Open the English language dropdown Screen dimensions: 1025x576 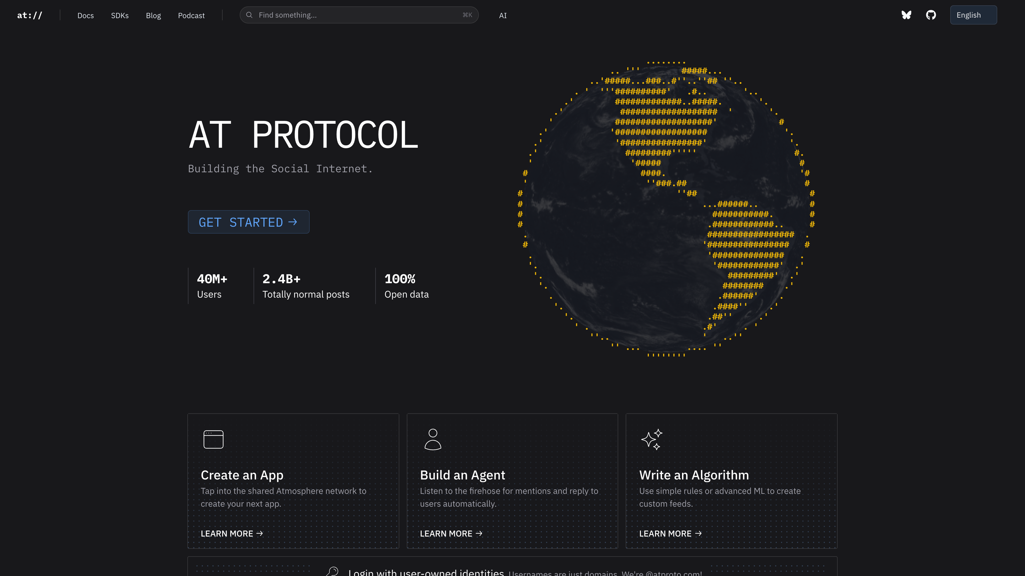(973, 15)
